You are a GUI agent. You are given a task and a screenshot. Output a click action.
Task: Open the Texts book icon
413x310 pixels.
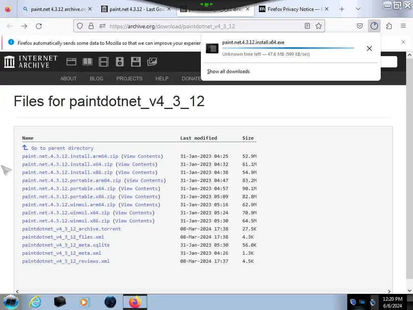[x=88, y=62]
